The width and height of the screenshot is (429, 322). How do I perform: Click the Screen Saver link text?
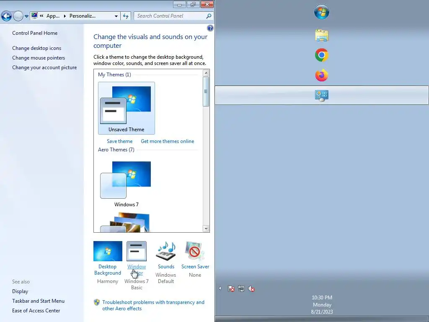(x=195, y=267)
